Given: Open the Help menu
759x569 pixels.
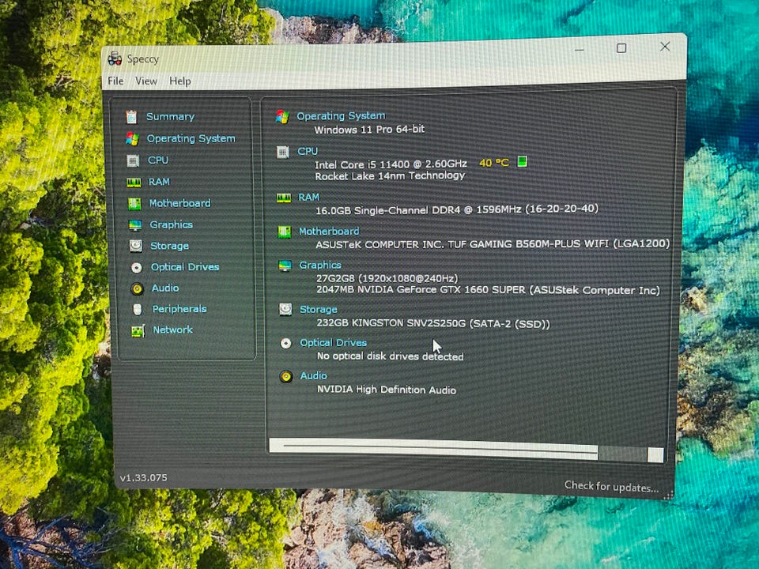Looking at the screenshot, I should click(x=180, y=81).
